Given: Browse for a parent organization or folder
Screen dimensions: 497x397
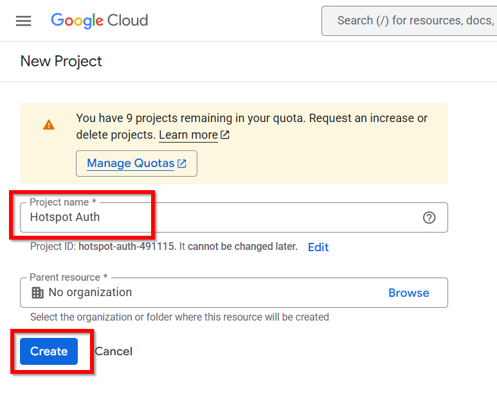Looking at the screenshot, I should 408,293.
